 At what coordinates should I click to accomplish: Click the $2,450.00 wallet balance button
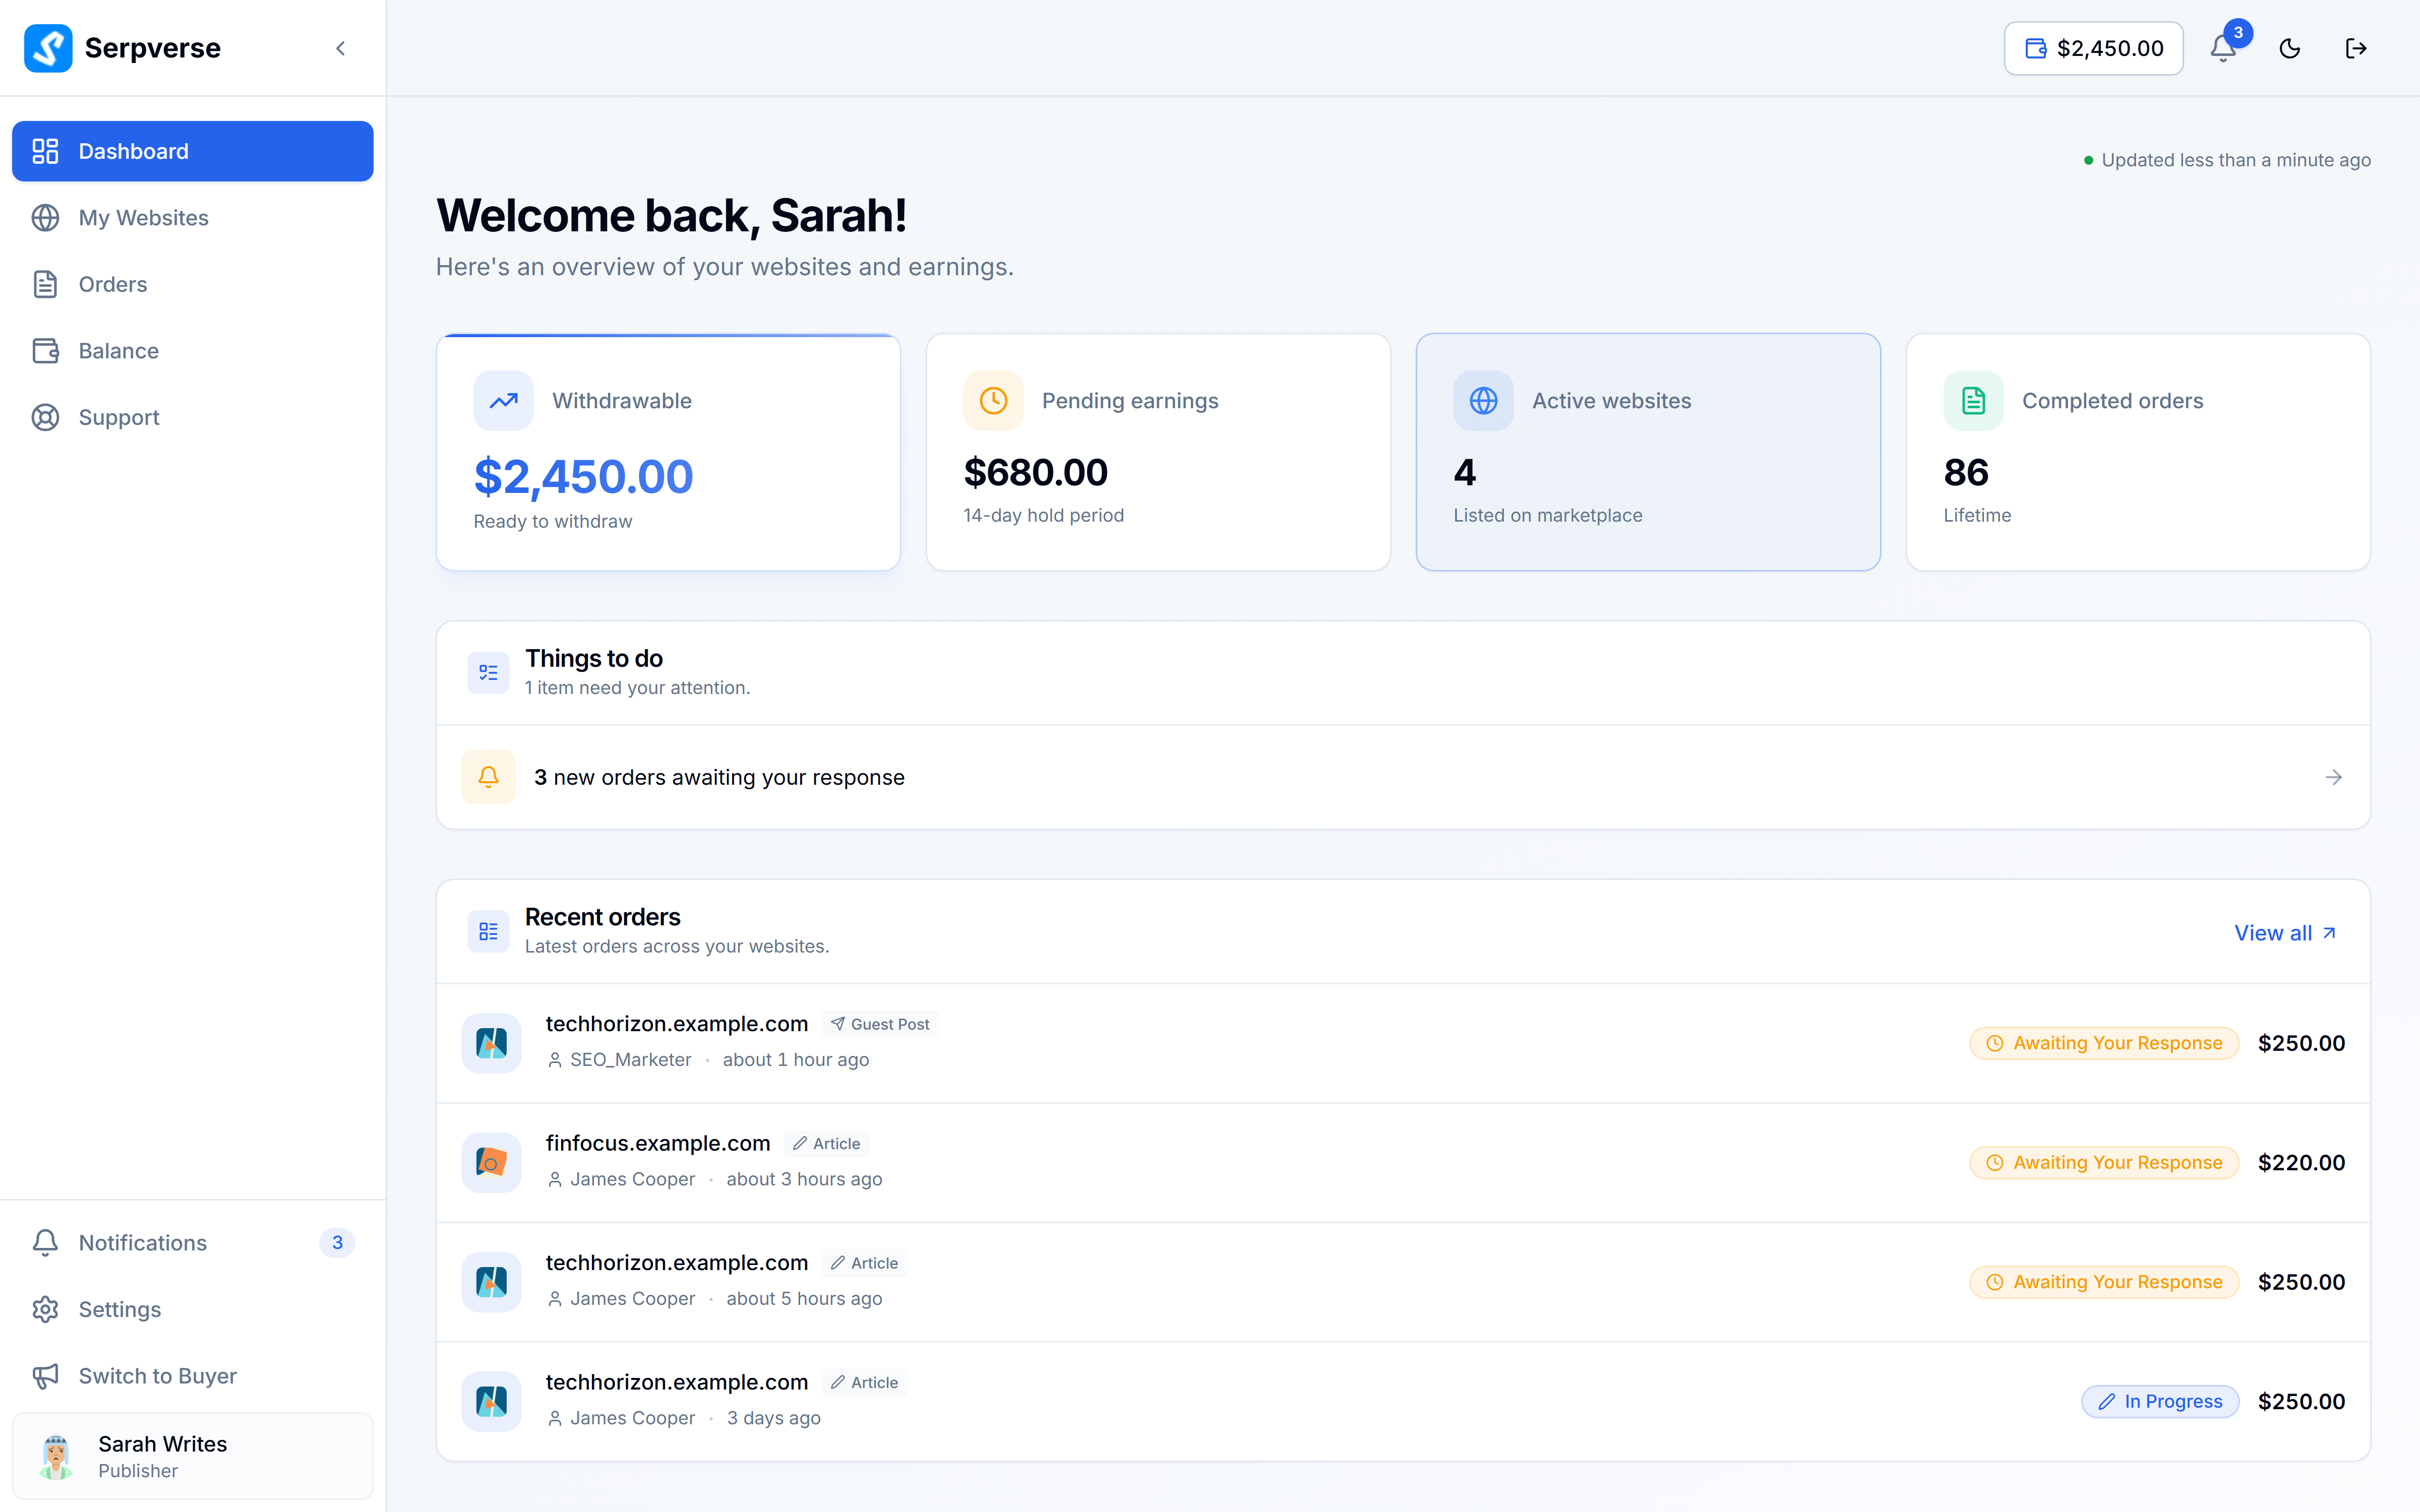pos(2093,48)
